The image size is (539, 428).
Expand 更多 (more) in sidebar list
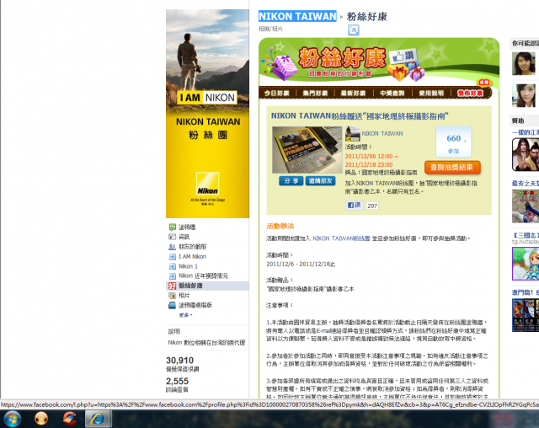185,315
